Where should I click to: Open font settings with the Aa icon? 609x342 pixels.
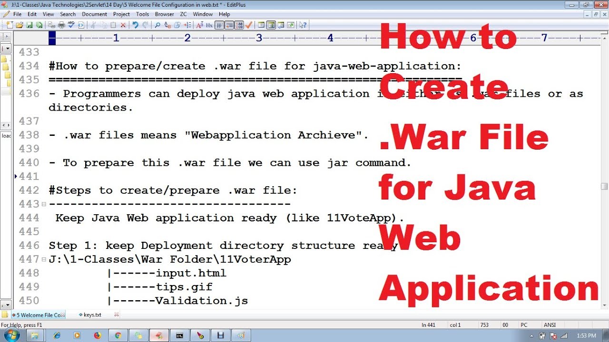pyautogui.click(x=200, y=25)
